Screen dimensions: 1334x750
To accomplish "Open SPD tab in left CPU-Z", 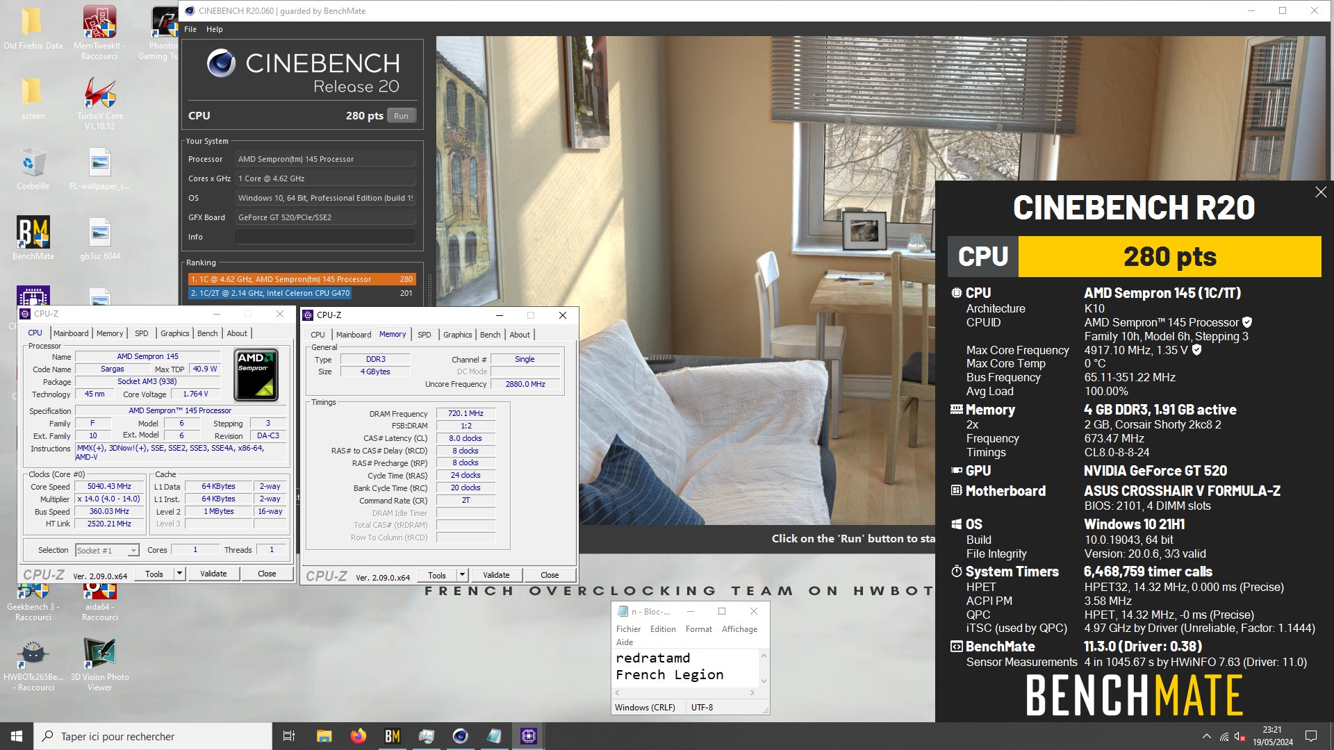I will pyautogui.click(x=142, y=333).
